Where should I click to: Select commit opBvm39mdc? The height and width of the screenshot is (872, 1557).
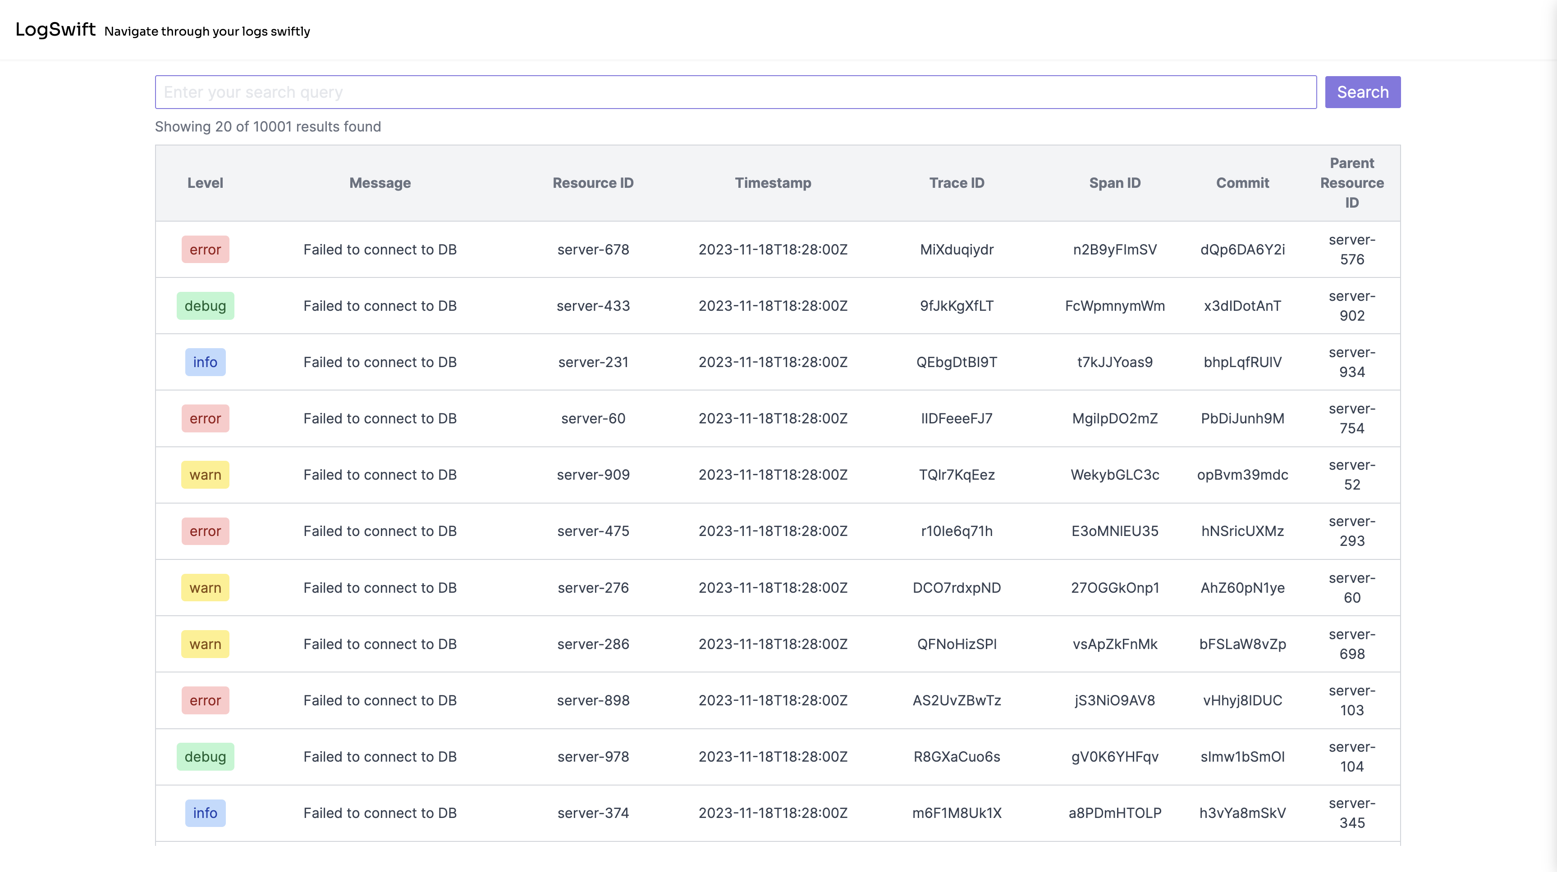pos(1242,475)
